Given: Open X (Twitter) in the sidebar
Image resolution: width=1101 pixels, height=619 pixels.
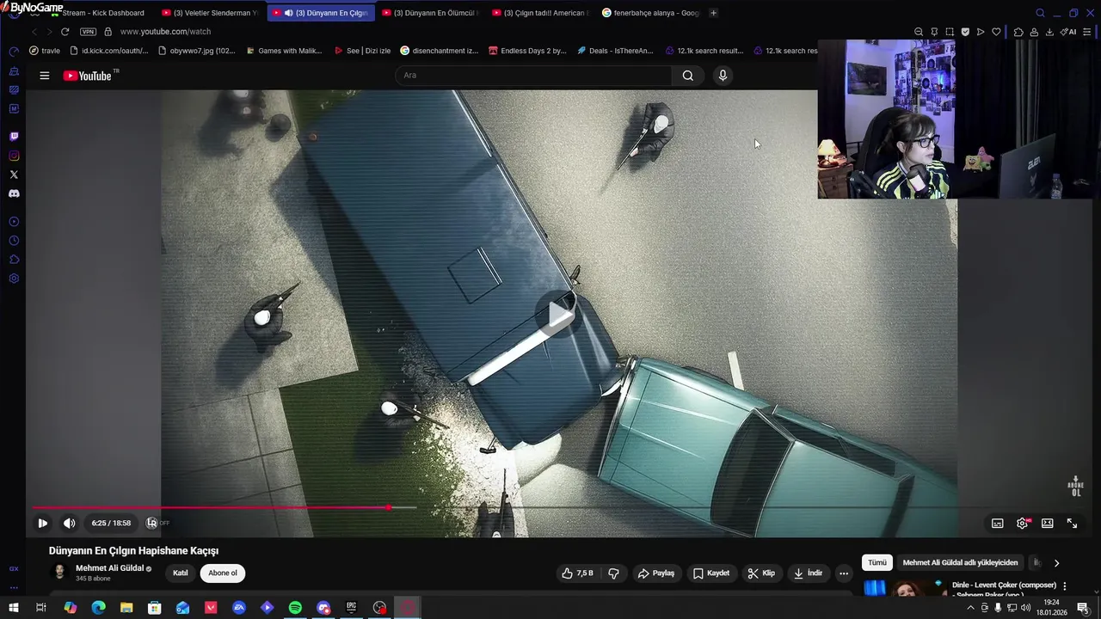Looking at the screenshot, I should point(14,175).
